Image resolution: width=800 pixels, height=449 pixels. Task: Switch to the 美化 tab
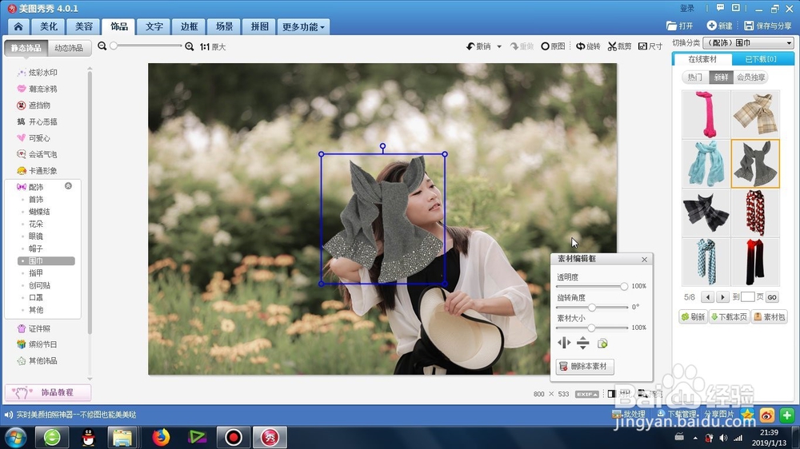49,26
